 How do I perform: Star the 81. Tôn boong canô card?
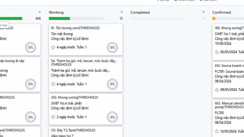(x=53, y=47)
